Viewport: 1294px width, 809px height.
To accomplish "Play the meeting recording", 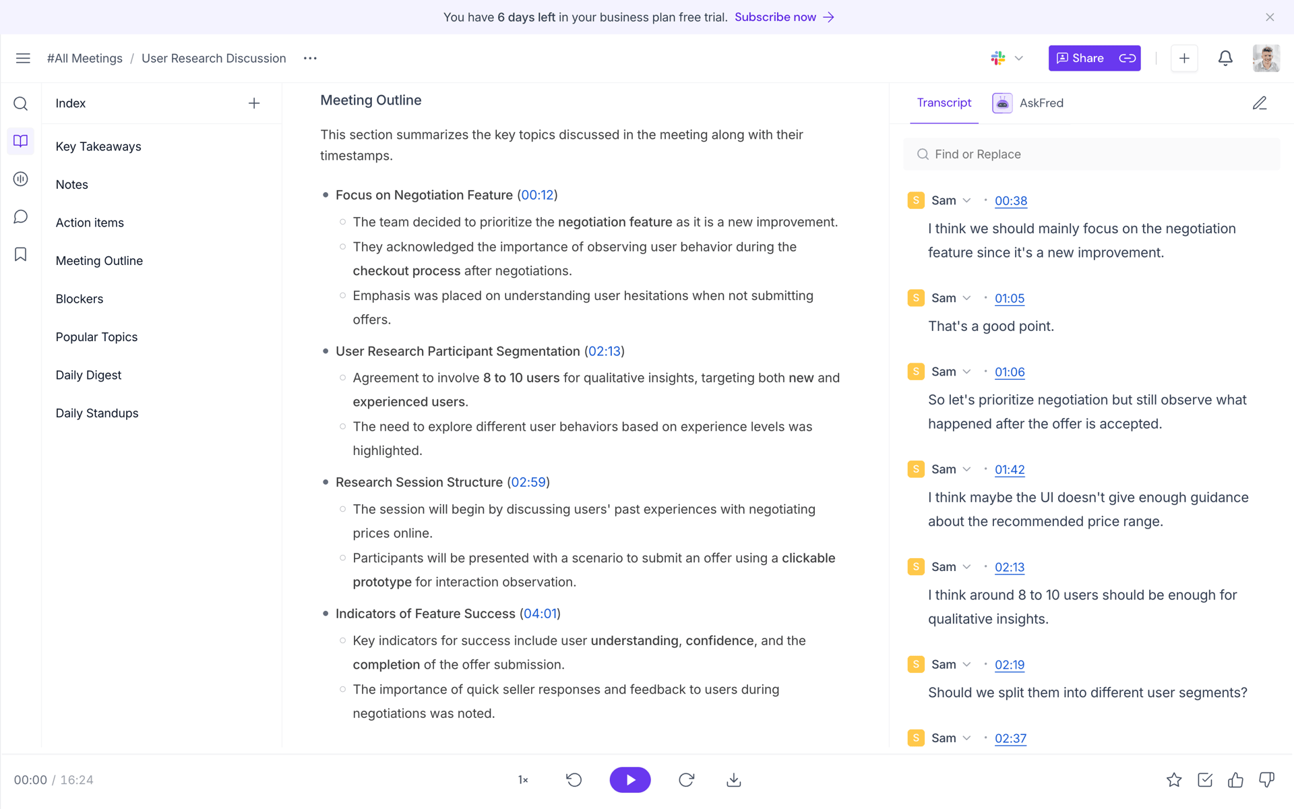I will coord(630,780).
